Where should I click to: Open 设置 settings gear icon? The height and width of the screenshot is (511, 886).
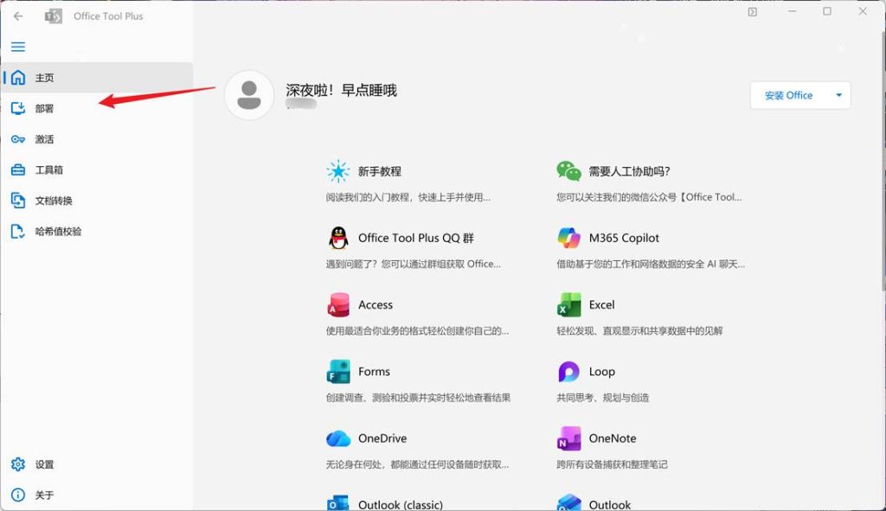[x=18, y=464]
